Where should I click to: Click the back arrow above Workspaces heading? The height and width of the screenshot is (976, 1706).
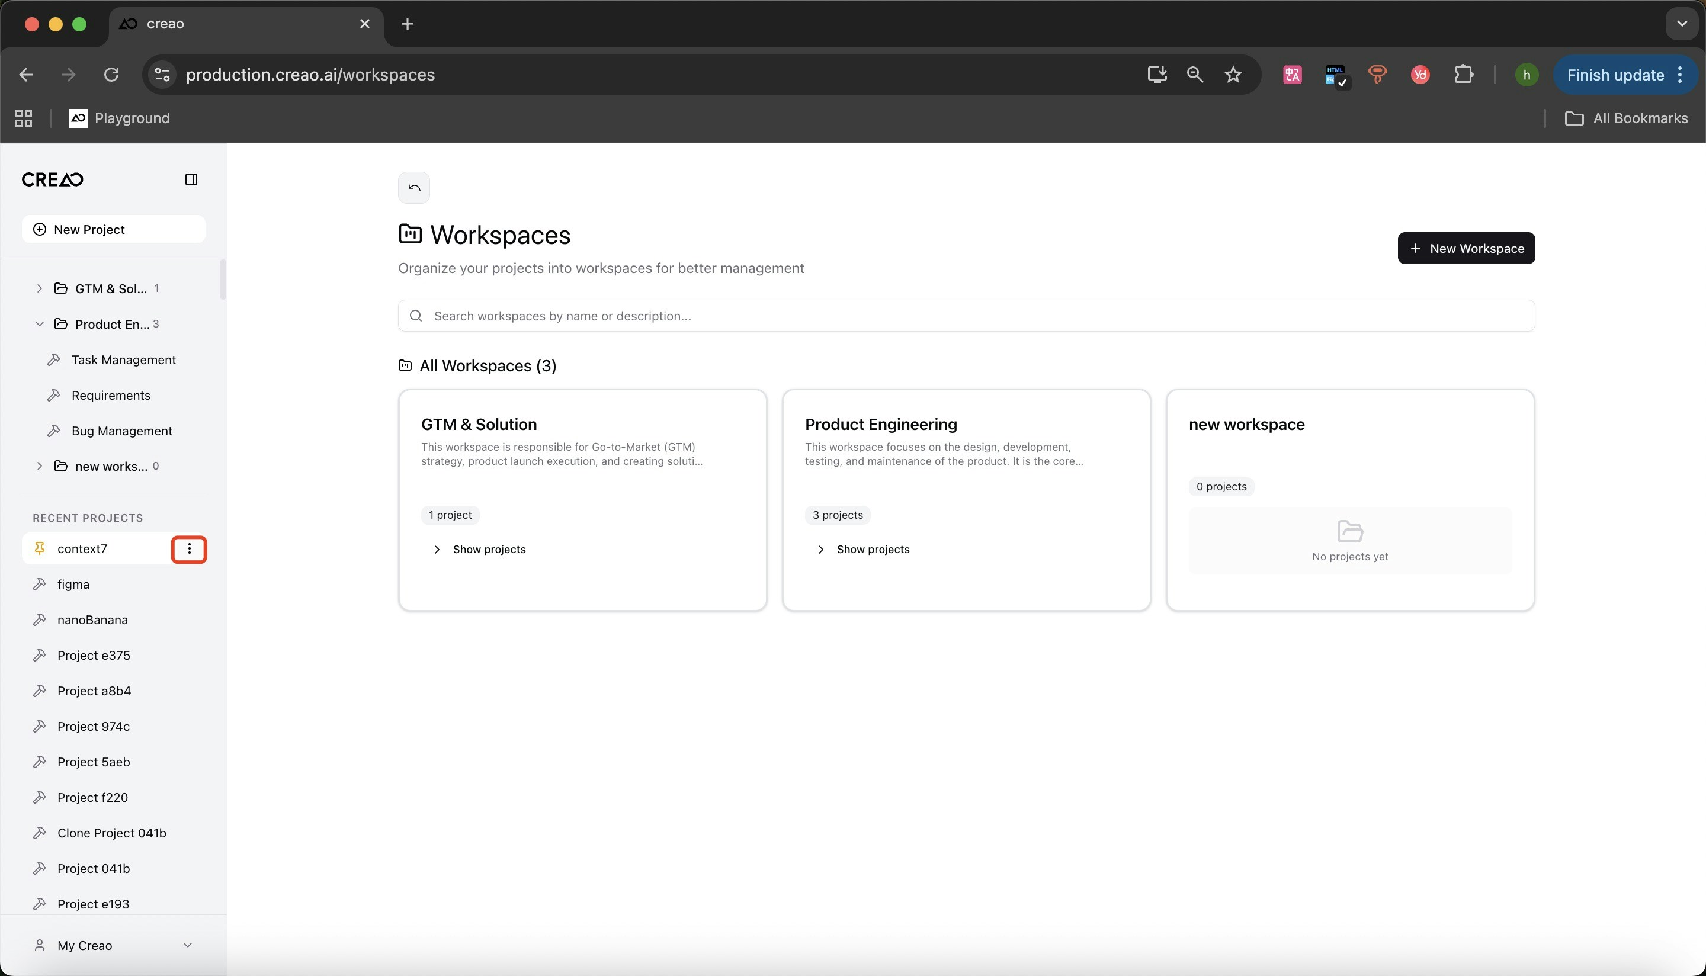coord(413,188)
